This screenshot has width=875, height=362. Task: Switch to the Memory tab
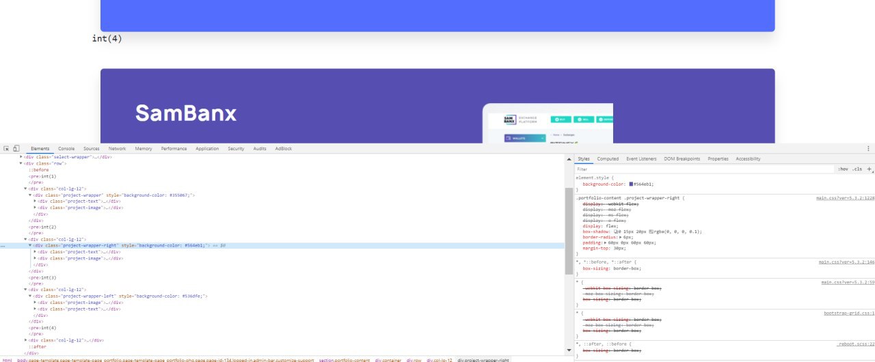(144, 148)
